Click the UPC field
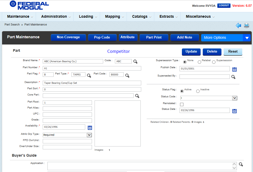This screenshot has height=172, width=253. coord(67,114)
